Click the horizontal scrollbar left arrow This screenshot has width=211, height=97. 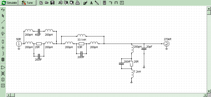(x=8, y=95)
